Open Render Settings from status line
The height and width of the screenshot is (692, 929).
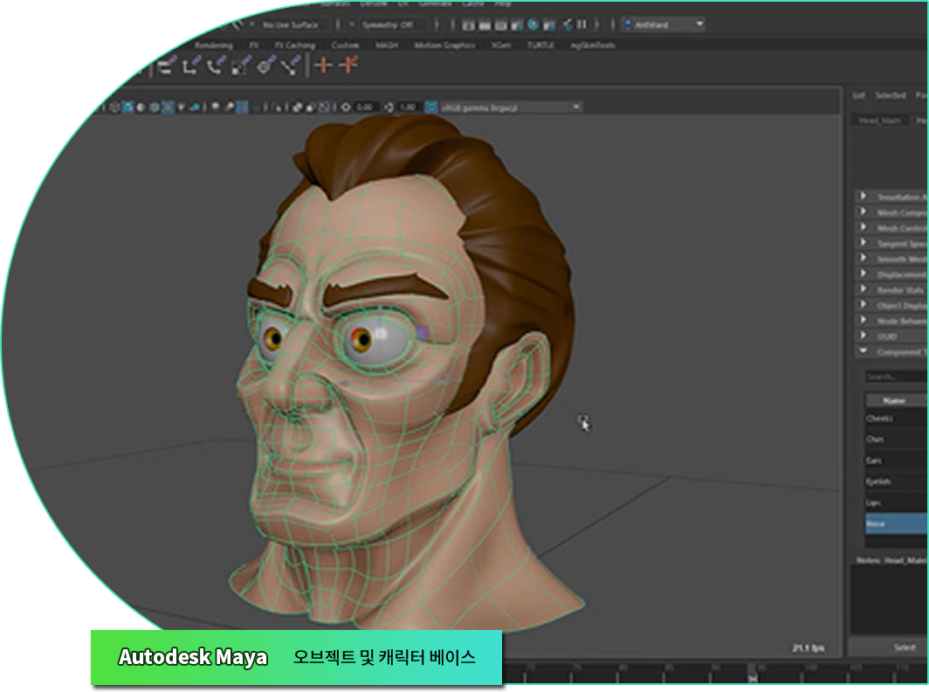(x=517, y=25)
